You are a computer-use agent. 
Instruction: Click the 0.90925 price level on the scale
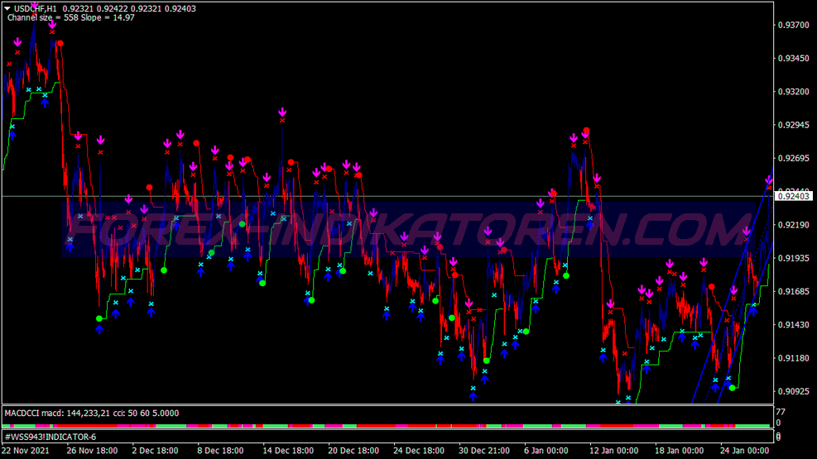click(794, 391)
